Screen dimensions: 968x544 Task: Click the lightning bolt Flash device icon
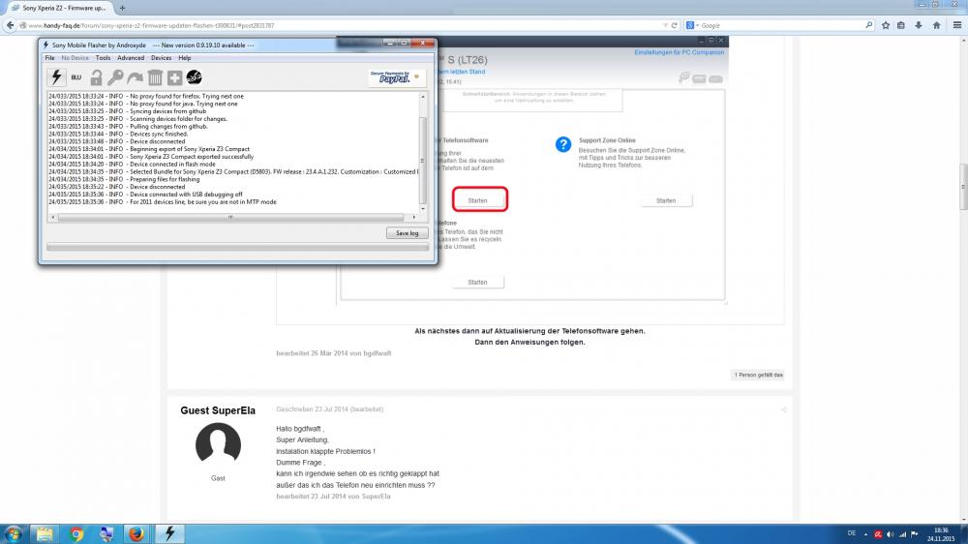point(56,77)
